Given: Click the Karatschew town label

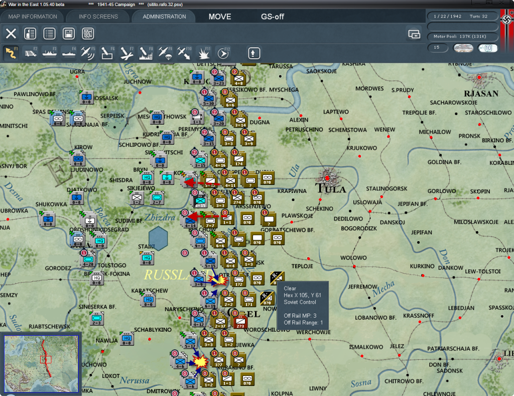Looking at the screenshot, I should pyautogui.click(x=150, y=290).
